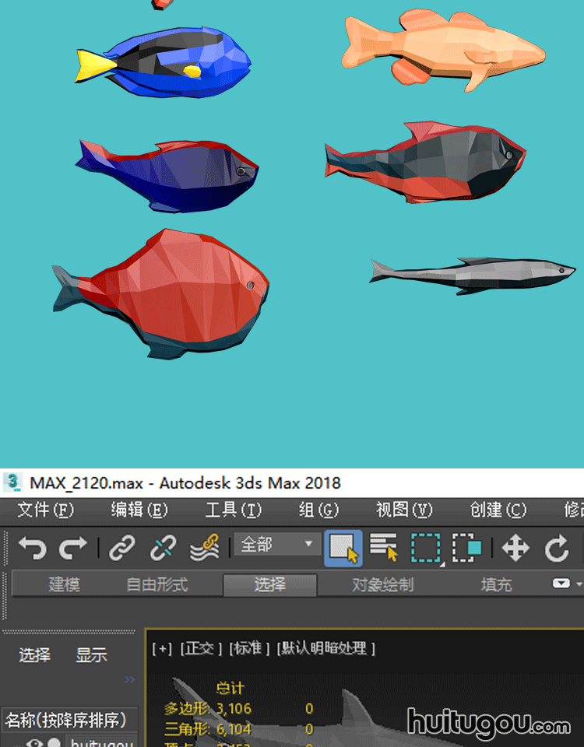Switch to the 对象绘制 ribbon tab

click(x=382, y=584)
